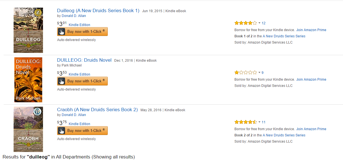Expand rating dropdown arrow beside 12 reviews
This screenshot has width=343, height=163.
tap(259, 23)
